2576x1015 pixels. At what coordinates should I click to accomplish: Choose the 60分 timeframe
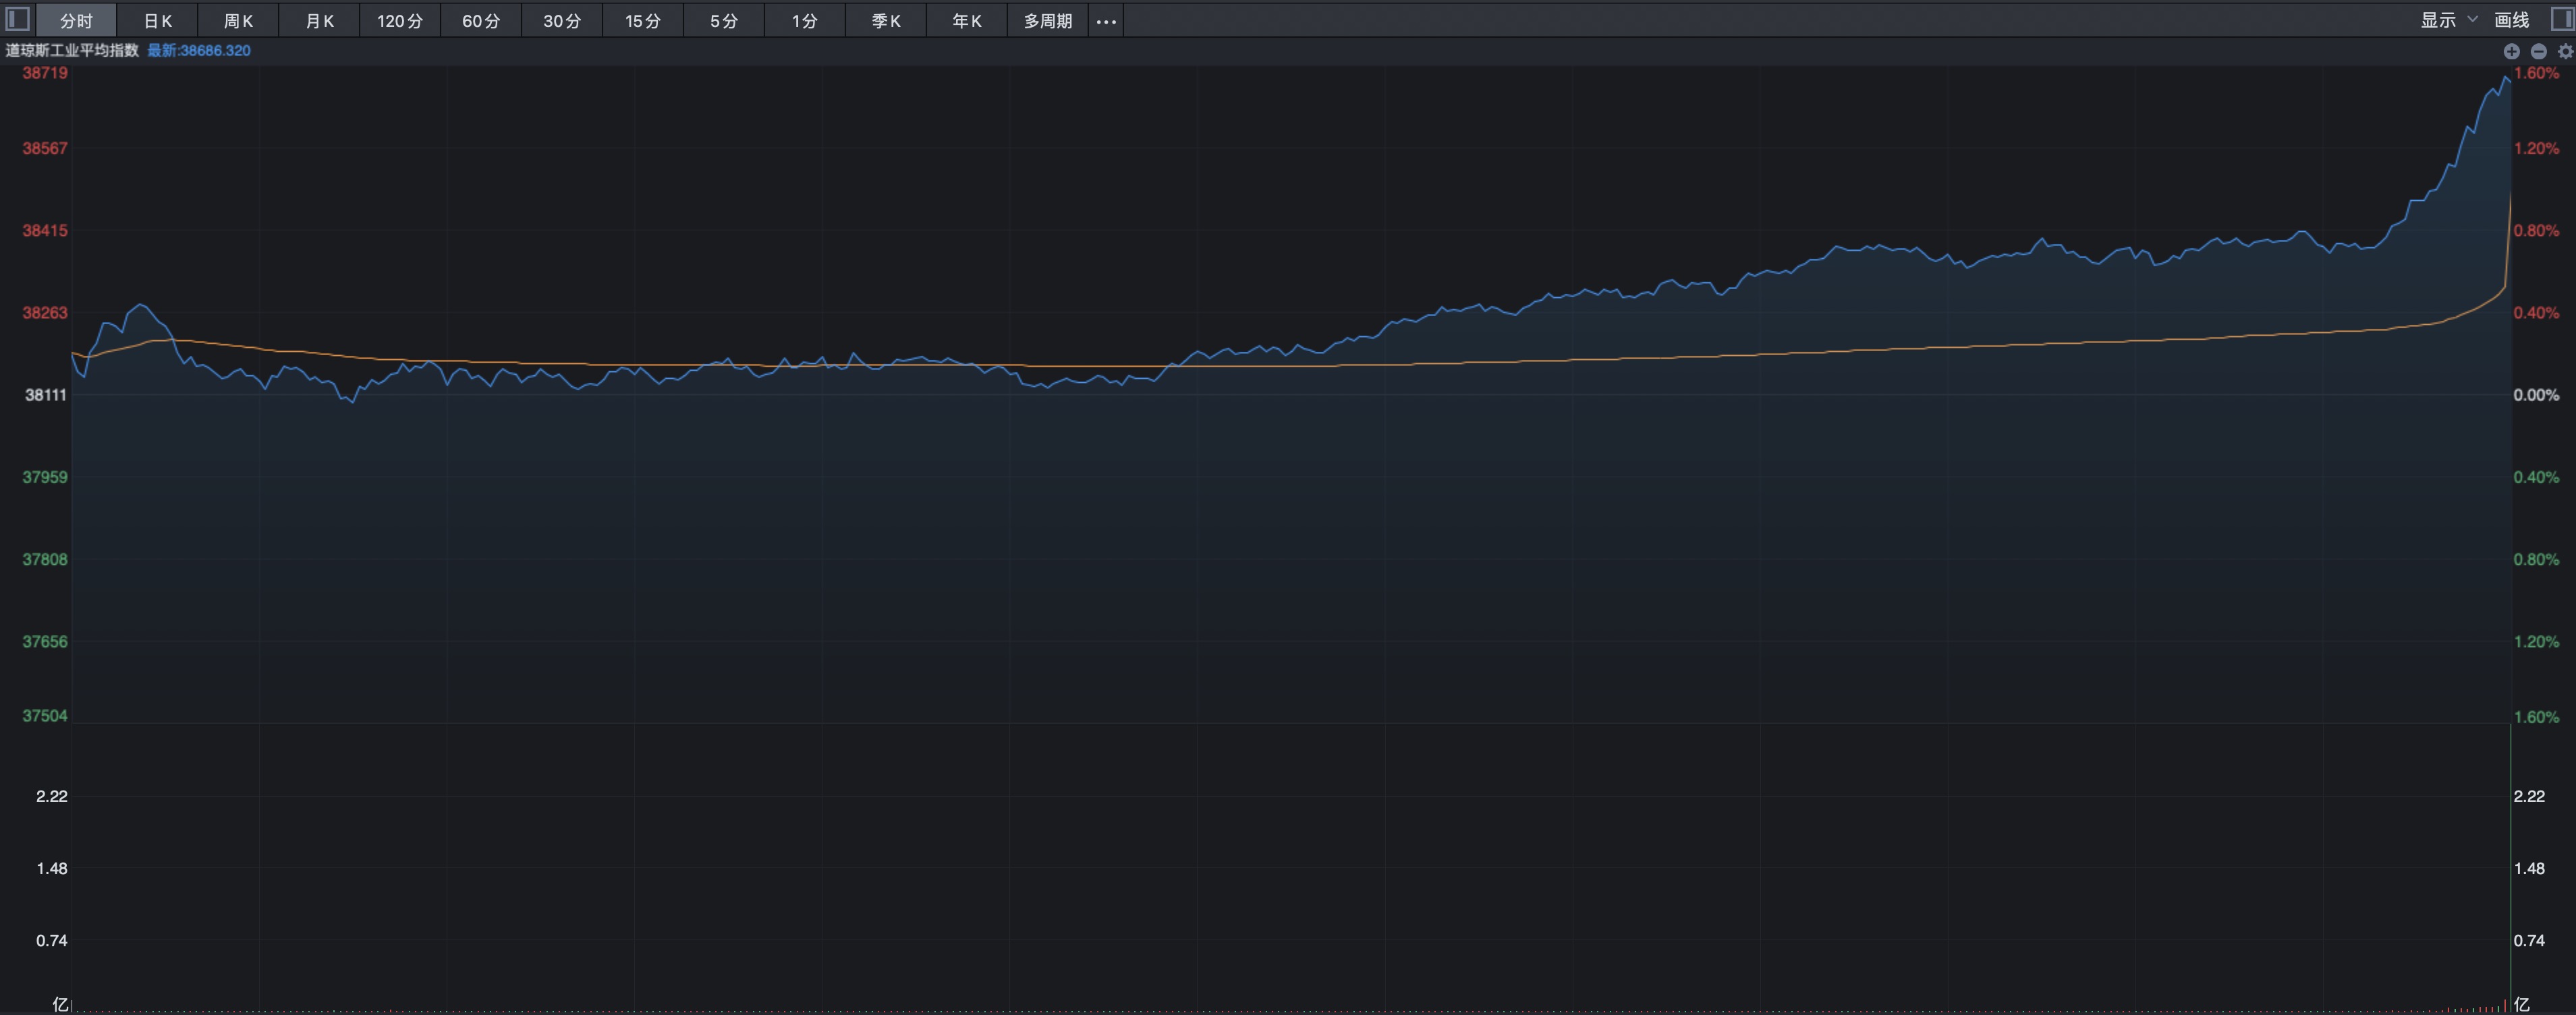481,21
